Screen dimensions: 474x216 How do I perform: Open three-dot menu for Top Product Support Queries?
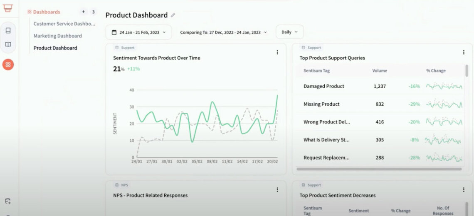464,52
